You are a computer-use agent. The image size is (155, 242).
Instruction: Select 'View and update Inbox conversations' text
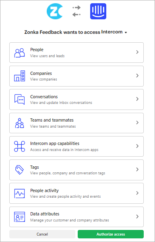(x=61, y=103)
